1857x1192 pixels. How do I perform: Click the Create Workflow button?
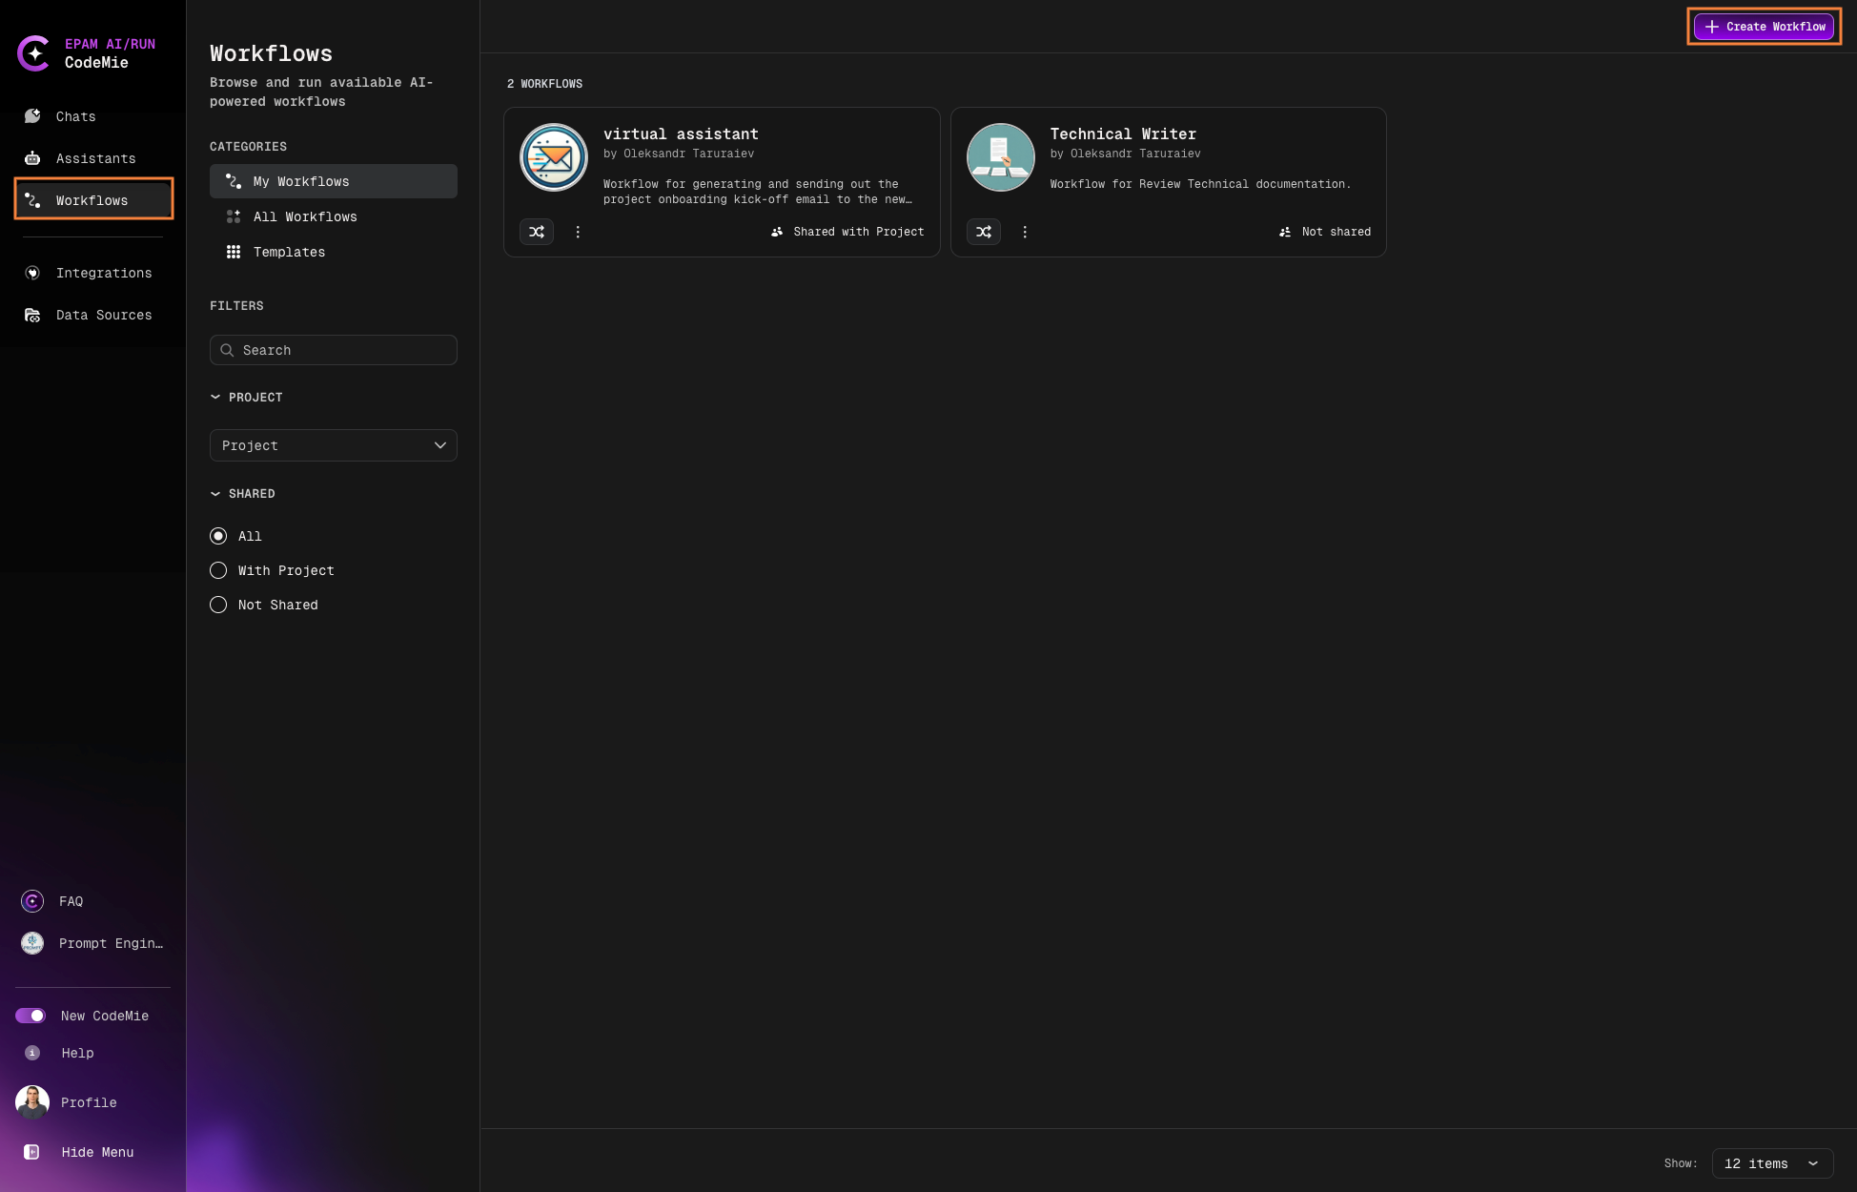1763,27
